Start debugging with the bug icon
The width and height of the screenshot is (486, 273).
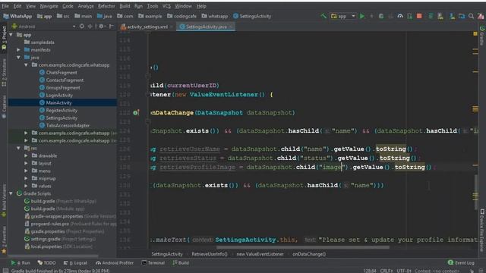point(381,16)
